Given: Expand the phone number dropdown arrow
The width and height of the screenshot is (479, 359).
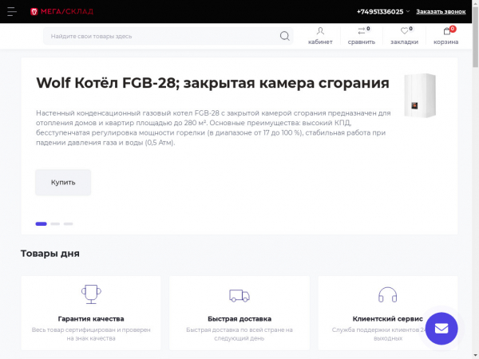Looking at the screenshot, I should (408, 12).
